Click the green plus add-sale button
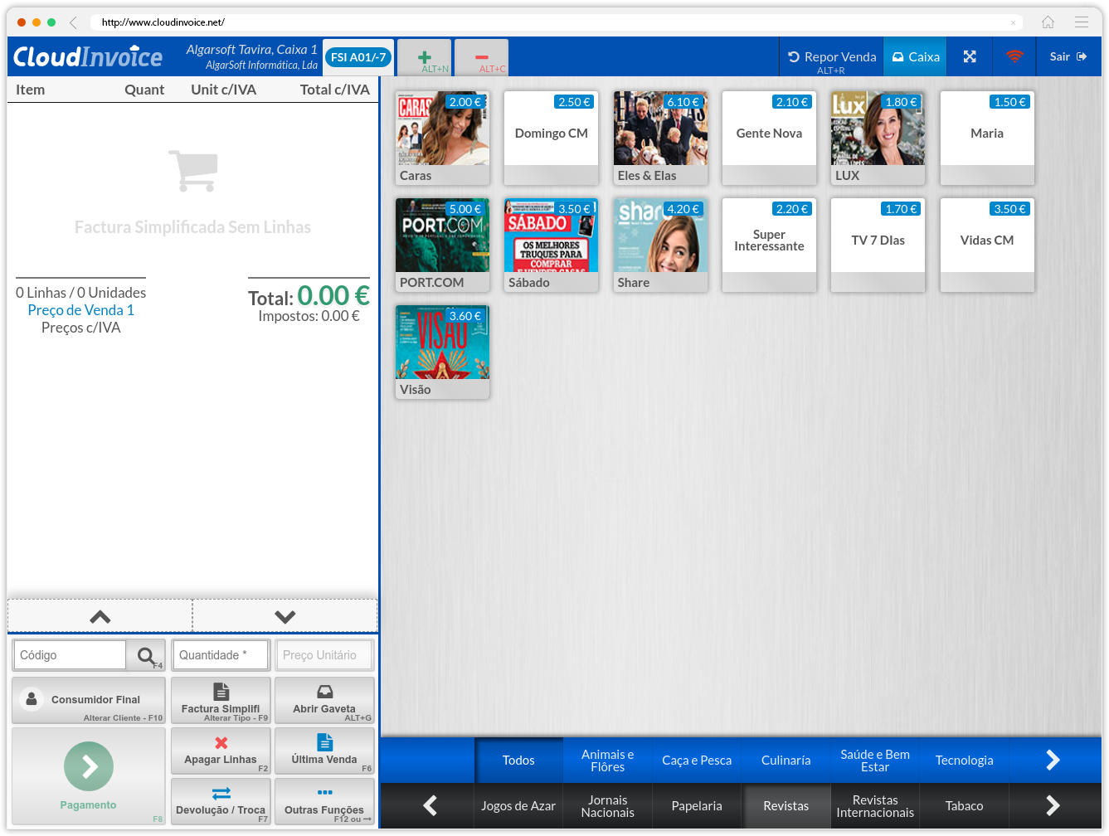 (x=425, y=58)
